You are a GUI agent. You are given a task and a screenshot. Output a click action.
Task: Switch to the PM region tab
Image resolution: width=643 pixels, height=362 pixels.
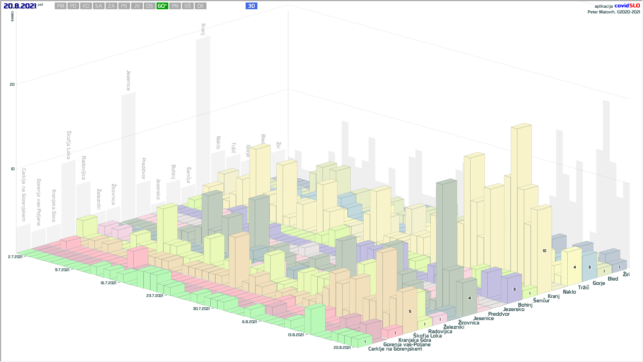click(61, 6)
